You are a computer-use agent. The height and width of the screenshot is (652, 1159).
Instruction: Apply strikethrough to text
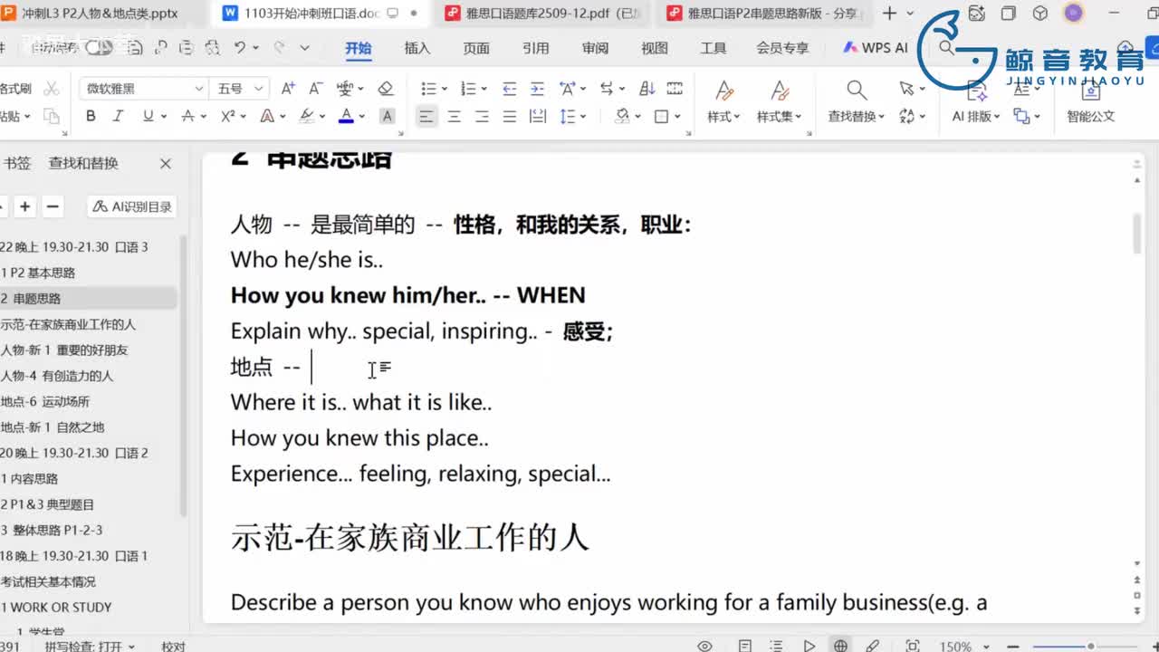[x=187, y=116]
